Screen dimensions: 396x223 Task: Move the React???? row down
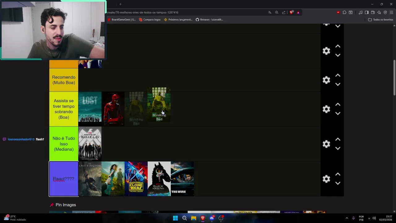[x=338, y=183]
